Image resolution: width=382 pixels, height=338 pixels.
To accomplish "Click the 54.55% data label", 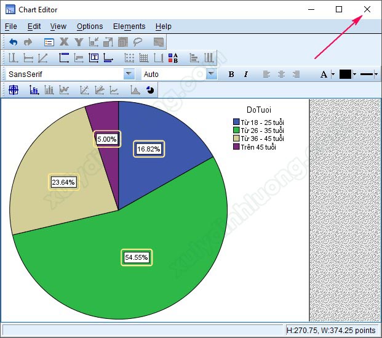I will [x=136, y=257].
